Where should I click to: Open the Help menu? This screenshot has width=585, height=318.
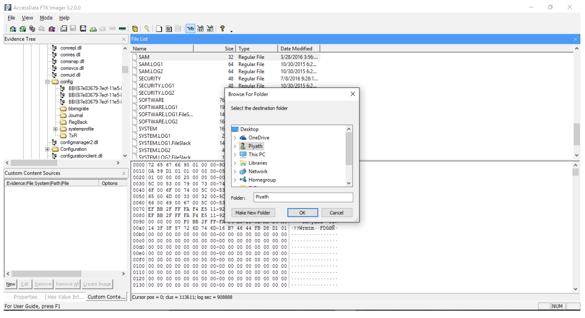[64, 18]
